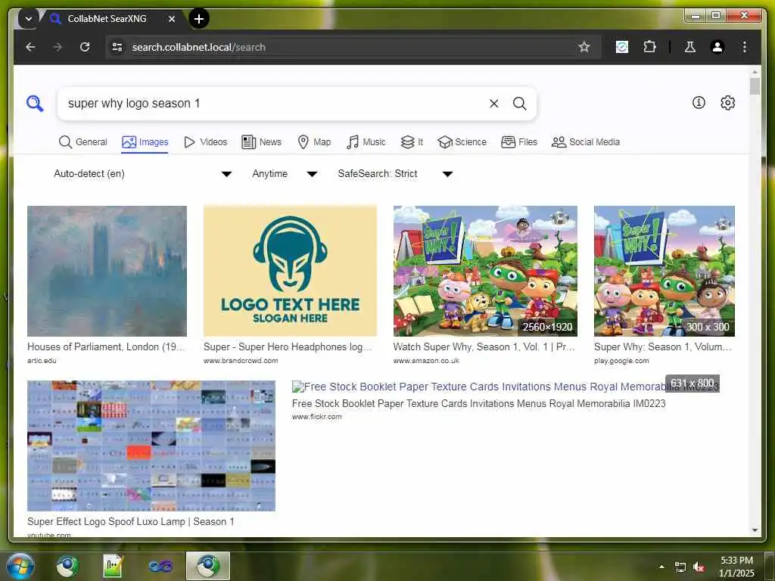Open preferences gear icon
775x581 pixels.
727,103
